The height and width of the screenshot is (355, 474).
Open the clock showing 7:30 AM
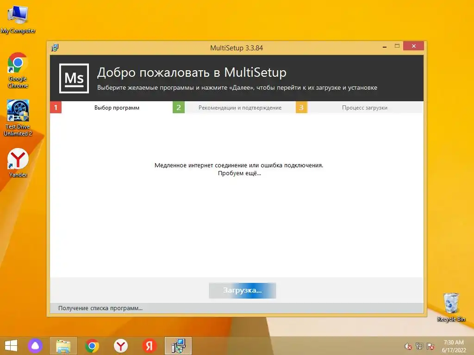coord(454,346)
